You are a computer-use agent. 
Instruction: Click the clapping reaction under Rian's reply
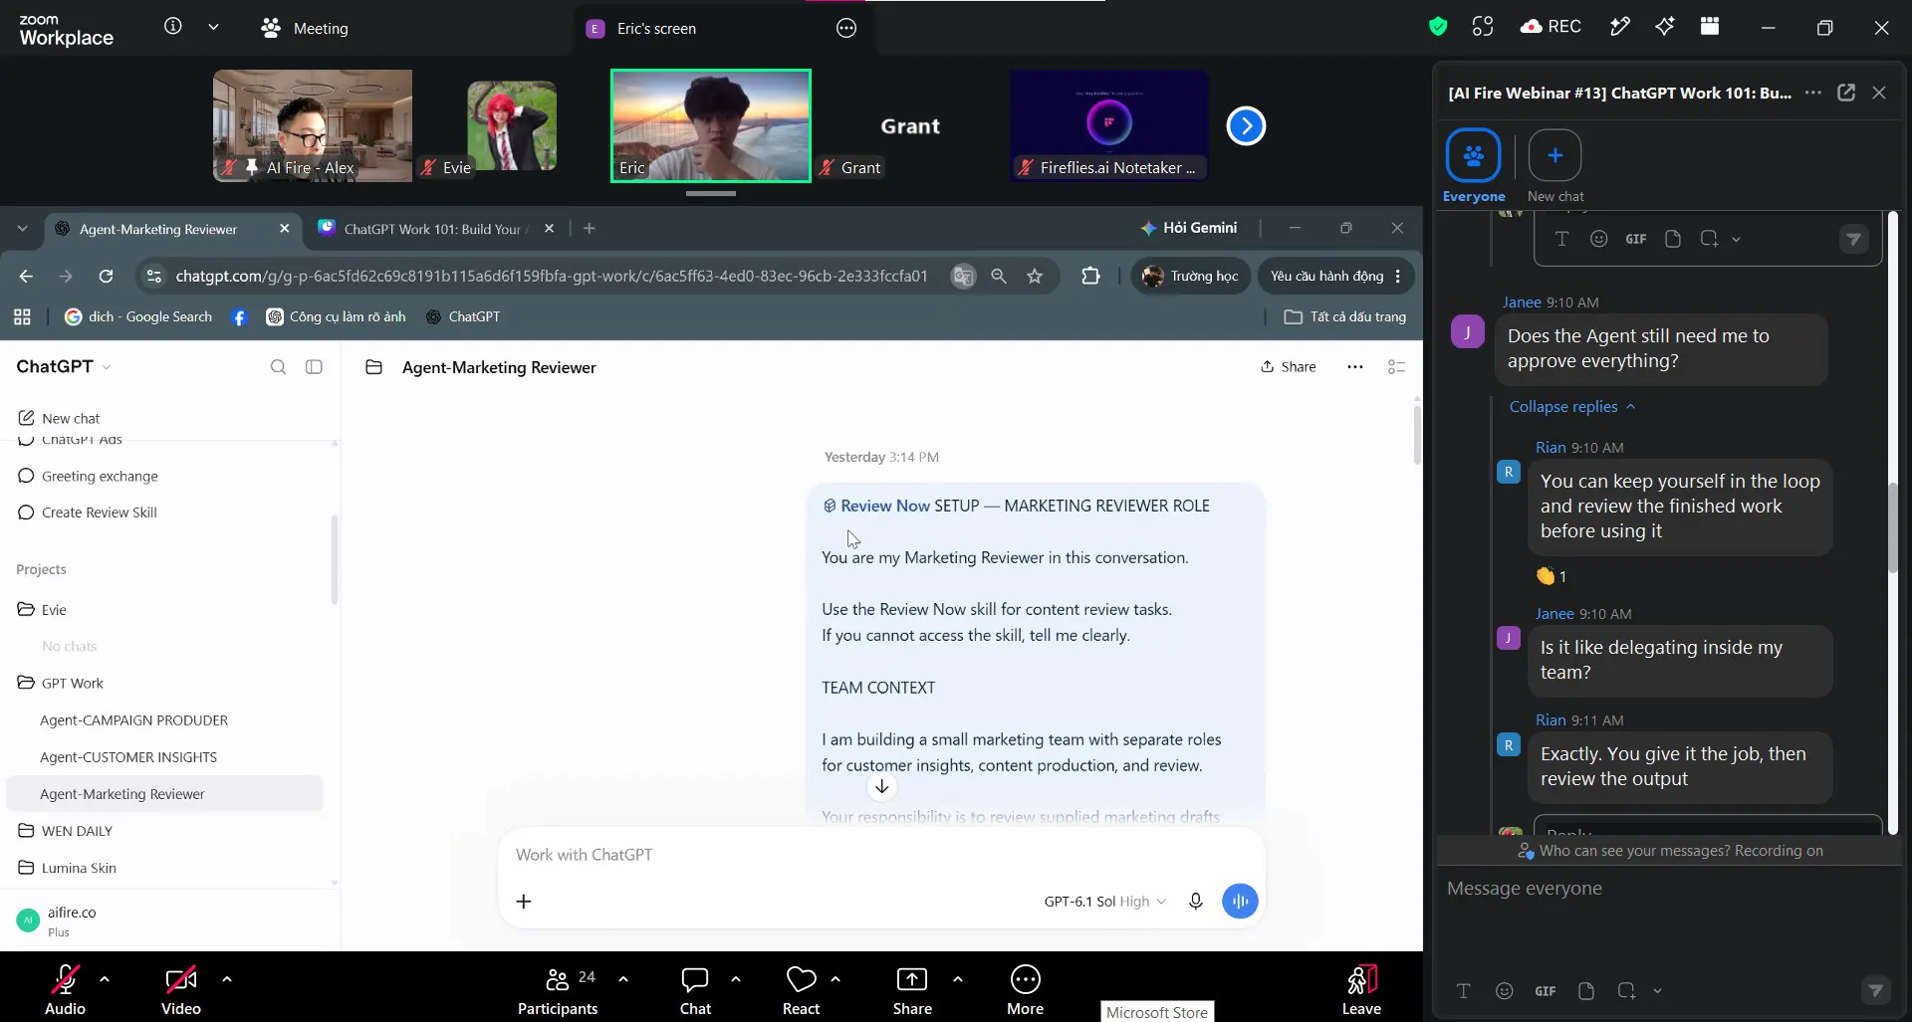1552,576
